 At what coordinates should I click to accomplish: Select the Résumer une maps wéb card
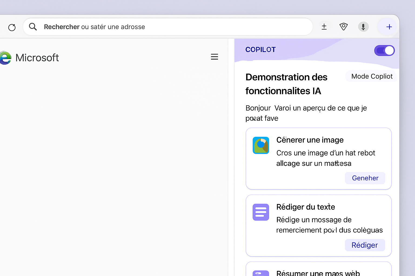click(x=318, y=271)
